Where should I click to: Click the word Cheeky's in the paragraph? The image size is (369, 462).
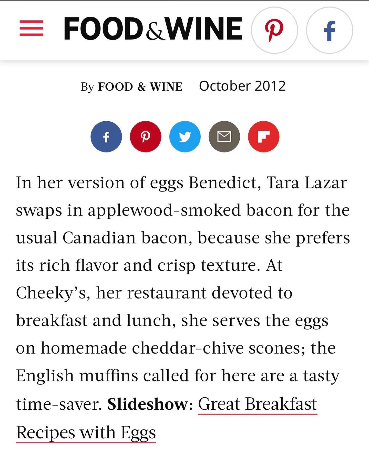[x=53, y=293]
